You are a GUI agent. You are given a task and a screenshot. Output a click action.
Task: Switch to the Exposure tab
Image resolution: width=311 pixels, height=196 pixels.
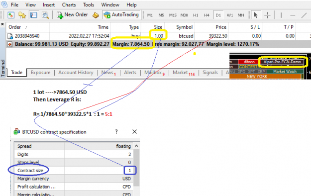pos(40,73)
